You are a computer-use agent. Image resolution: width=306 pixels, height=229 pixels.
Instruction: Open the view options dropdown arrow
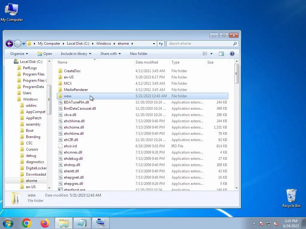pos(211,54)
